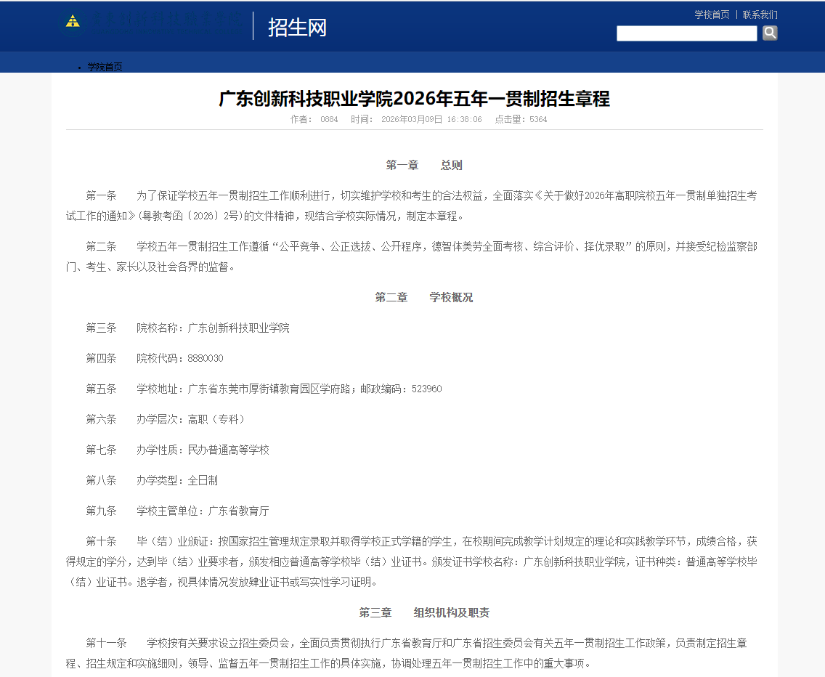Screen dimensions: 825x677
Task: Open the 联系我们 link
Action: tap(760, 15)
